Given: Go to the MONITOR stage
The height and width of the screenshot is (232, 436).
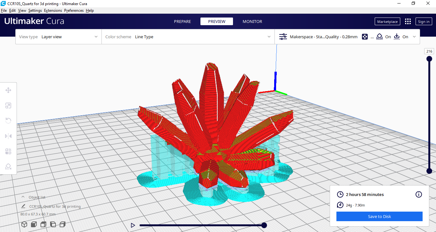Looking at the screenshot, I should point(252,21).
